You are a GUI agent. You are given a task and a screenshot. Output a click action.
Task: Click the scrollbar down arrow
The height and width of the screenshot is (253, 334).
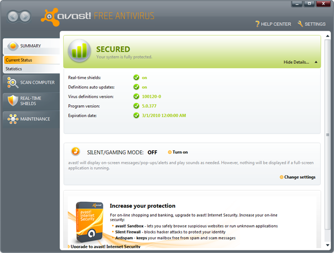(x=328, y=245)
